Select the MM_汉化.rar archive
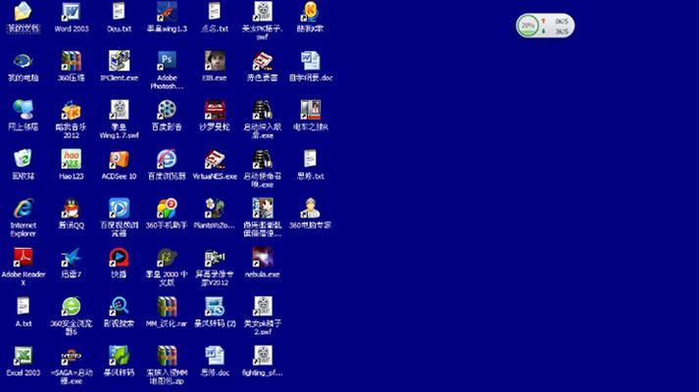The image size is (699, 392). tap(167, 307)
